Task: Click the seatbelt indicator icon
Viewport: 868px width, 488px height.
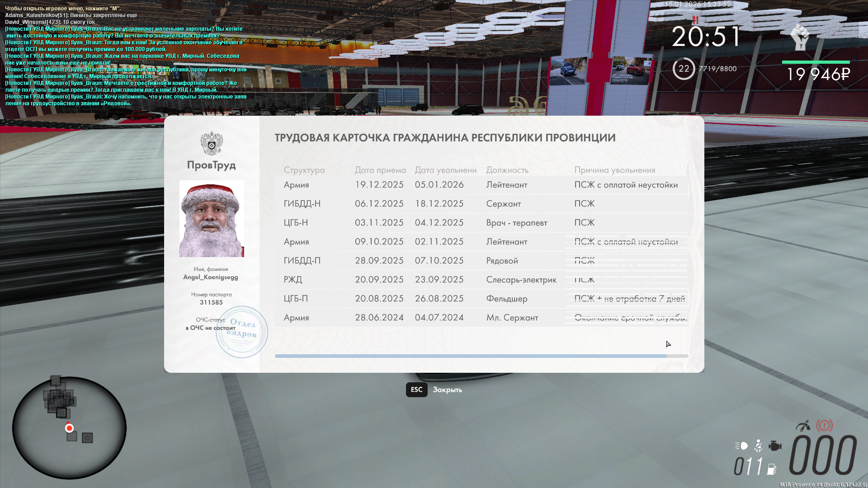Action: tap(759, 446)
